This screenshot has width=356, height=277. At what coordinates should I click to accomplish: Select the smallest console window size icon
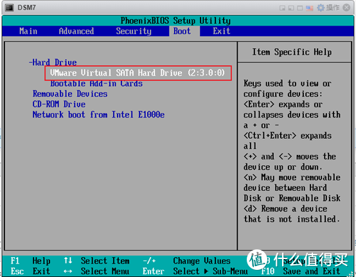pyautogui.click(x=282, y=8)
